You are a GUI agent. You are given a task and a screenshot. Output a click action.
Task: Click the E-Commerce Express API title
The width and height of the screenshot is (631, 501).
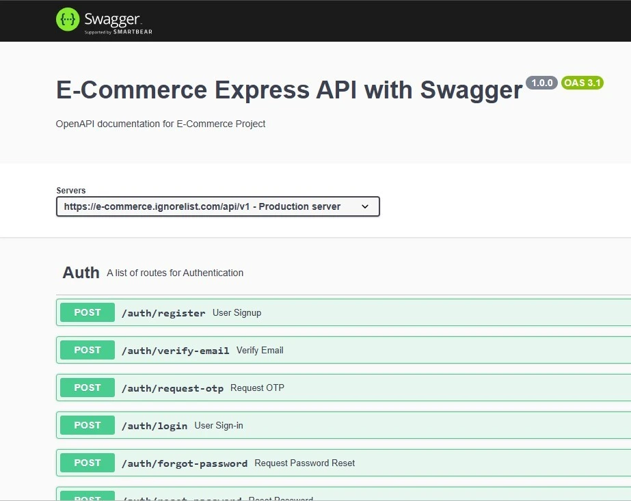tap(288, 90)
